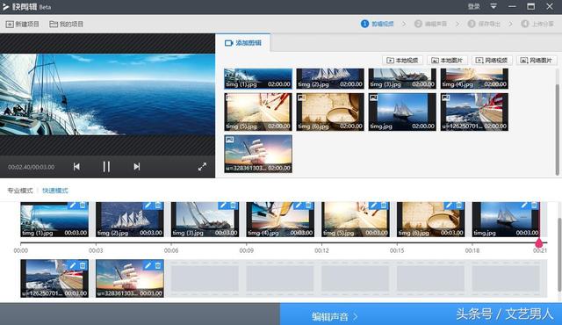The height and width of the screenshot is (325, 562).
Task: Go to step 4 上传分享
Action: [x=537, y=24]
